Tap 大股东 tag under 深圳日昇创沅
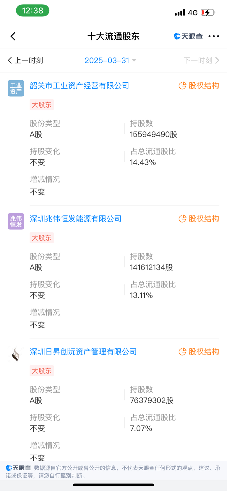Screen dimensions: 227x491 click(x=42, y=371)
